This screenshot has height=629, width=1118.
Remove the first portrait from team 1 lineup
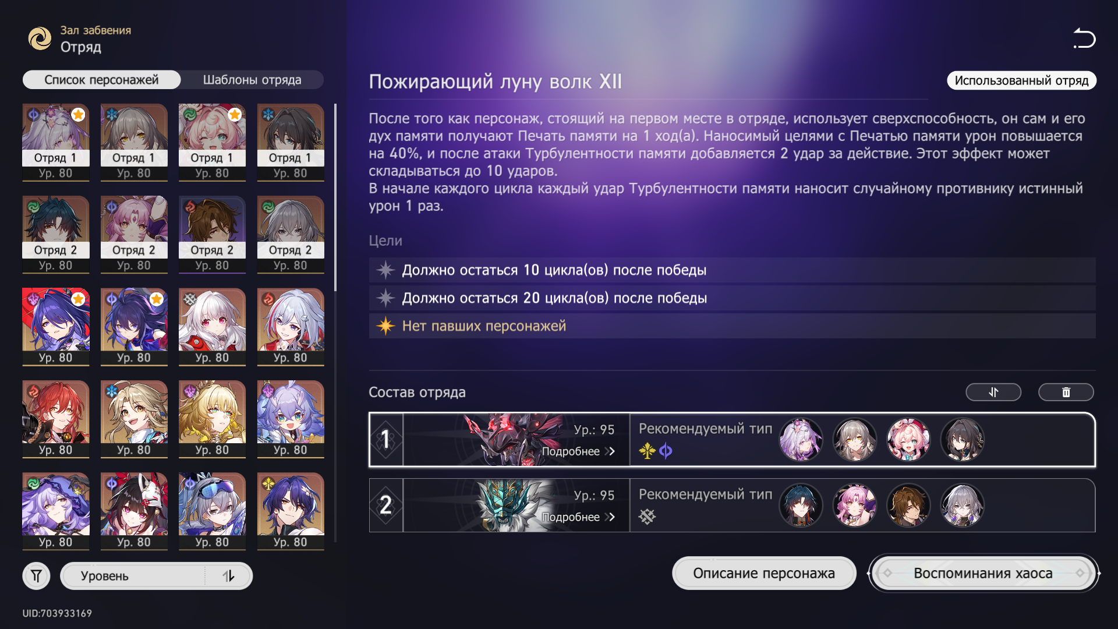pyautogui.click(x=801, y=440)
